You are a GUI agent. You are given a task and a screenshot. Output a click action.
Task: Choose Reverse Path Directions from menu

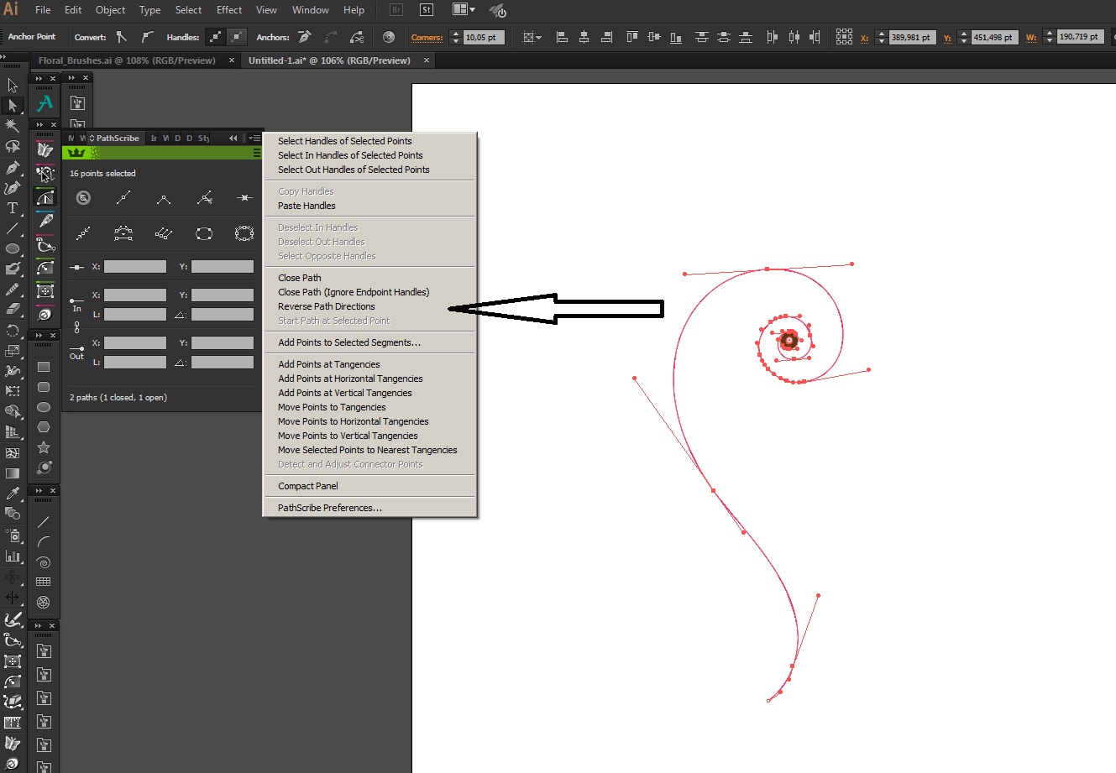pos(327,306)
